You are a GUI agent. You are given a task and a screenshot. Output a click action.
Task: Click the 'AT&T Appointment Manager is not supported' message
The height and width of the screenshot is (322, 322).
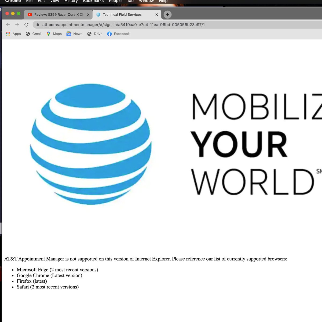[x=146, y=259]
